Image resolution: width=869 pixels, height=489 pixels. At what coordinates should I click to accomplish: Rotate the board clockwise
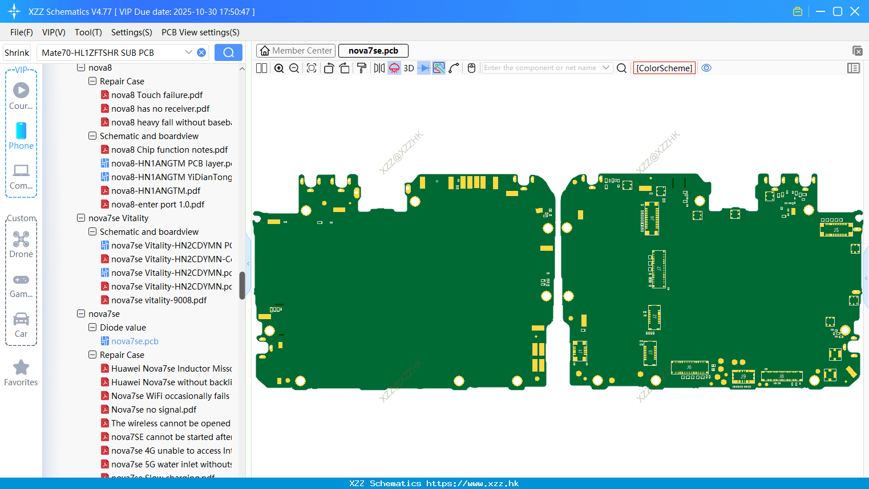pyautogui.click(x=344, y=68)
